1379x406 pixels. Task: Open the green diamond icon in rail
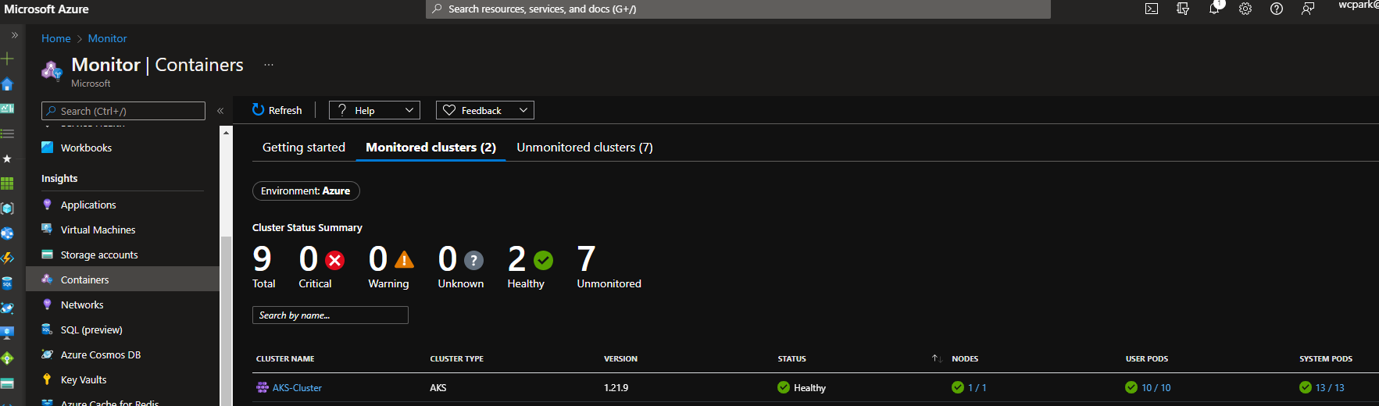click(7, 358)
